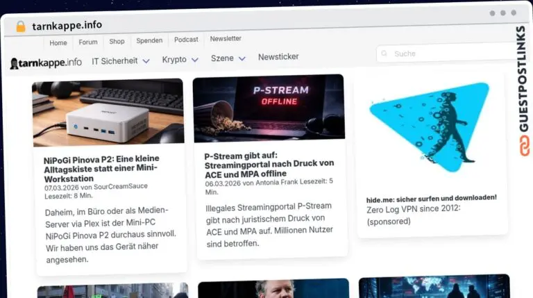Open the Szene dropdown chevron
The image size is (533, 298).
242,58
